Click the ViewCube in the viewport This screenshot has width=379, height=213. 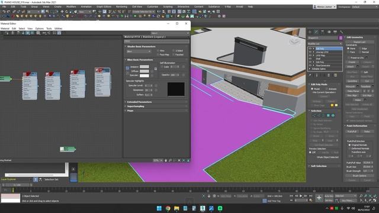pos(295,41)
